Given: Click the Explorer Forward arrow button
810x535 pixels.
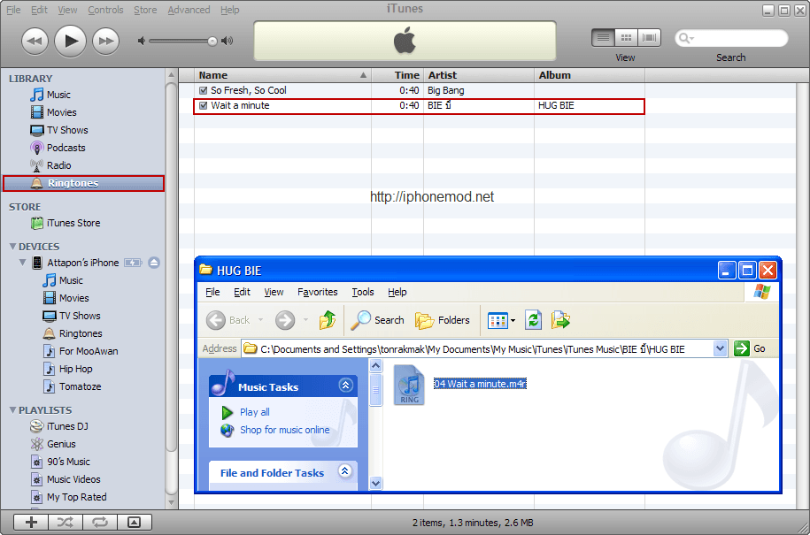Looking at the screenshot, I should coord(285,320).
